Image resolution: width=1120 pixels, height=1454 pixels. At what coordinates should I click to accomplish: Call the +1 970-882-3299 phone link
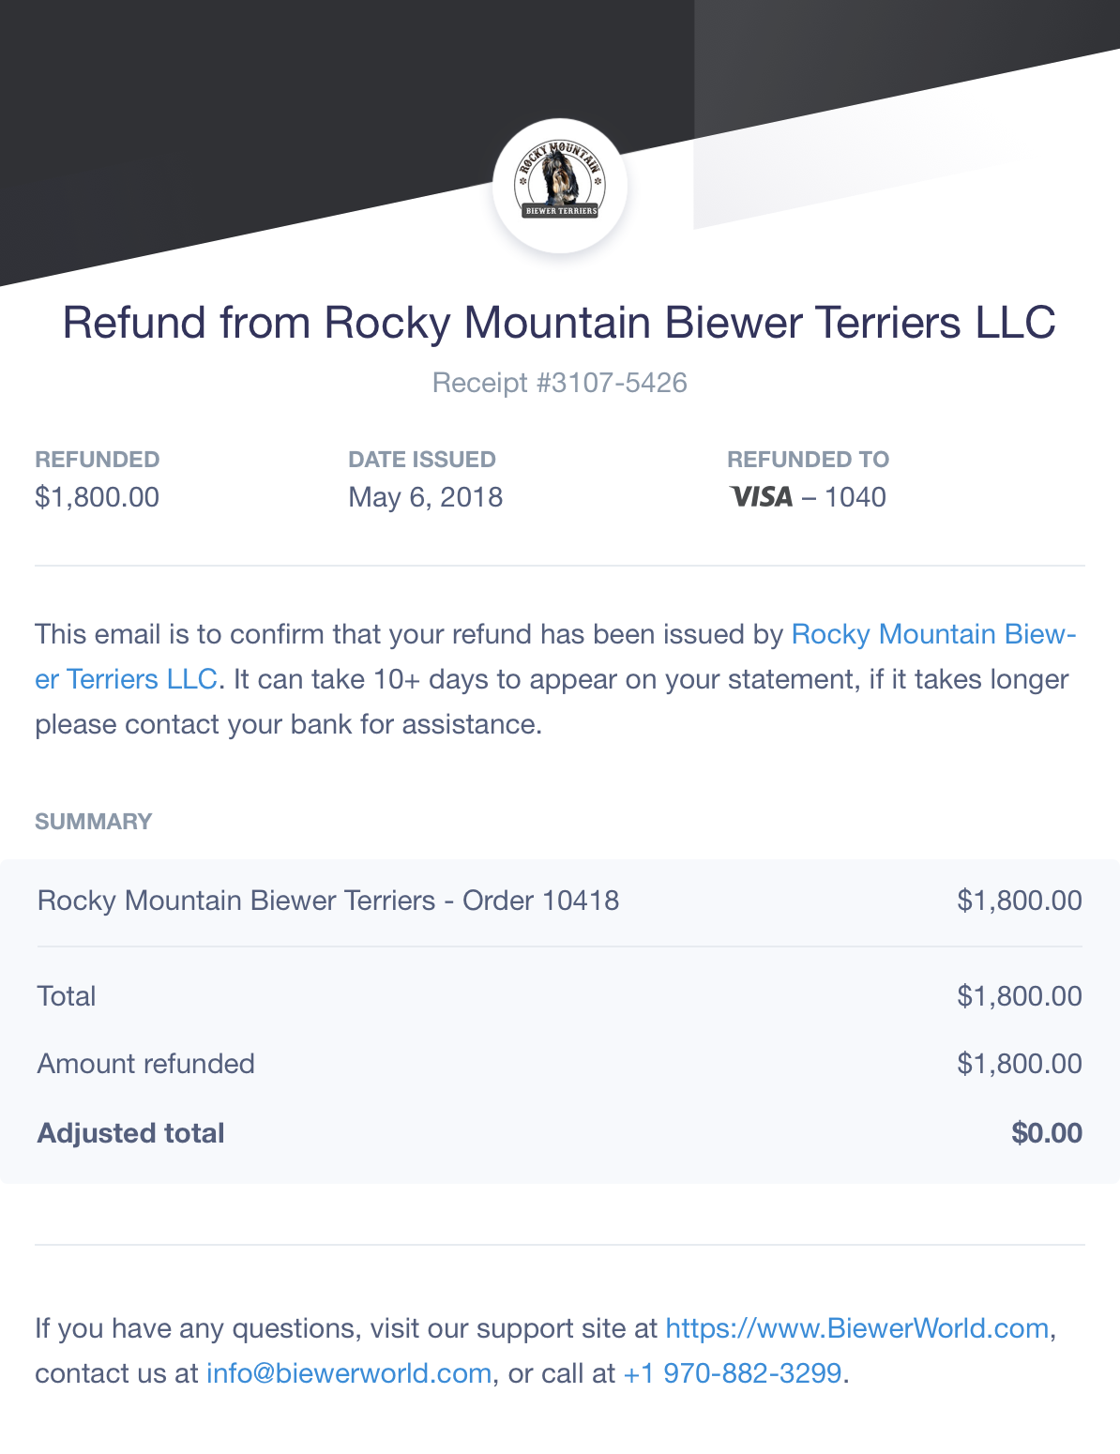733,1373
